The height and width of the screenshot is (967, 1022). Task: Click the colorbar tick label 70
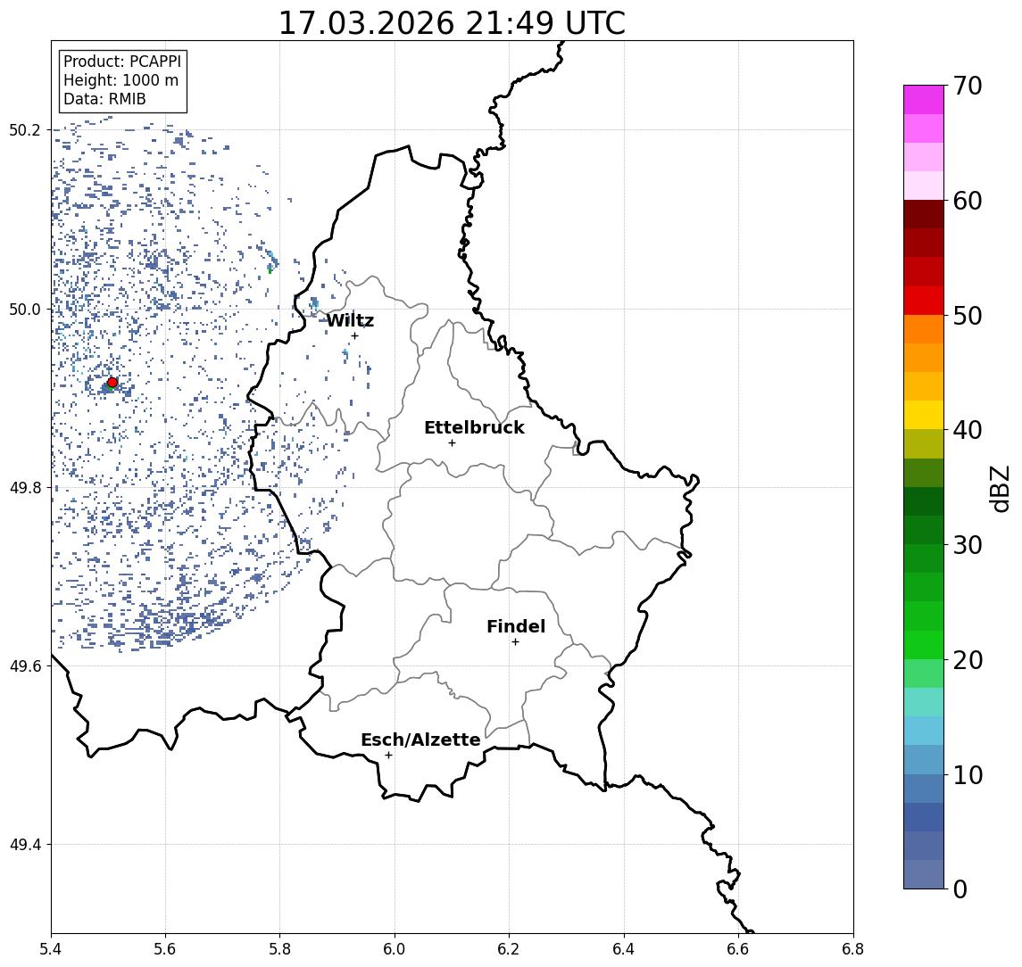(x=968, y=86)
